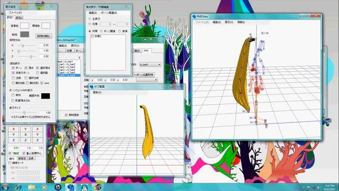
Task: Toggle the Joint display checkbox
Action: coord(42,83)
